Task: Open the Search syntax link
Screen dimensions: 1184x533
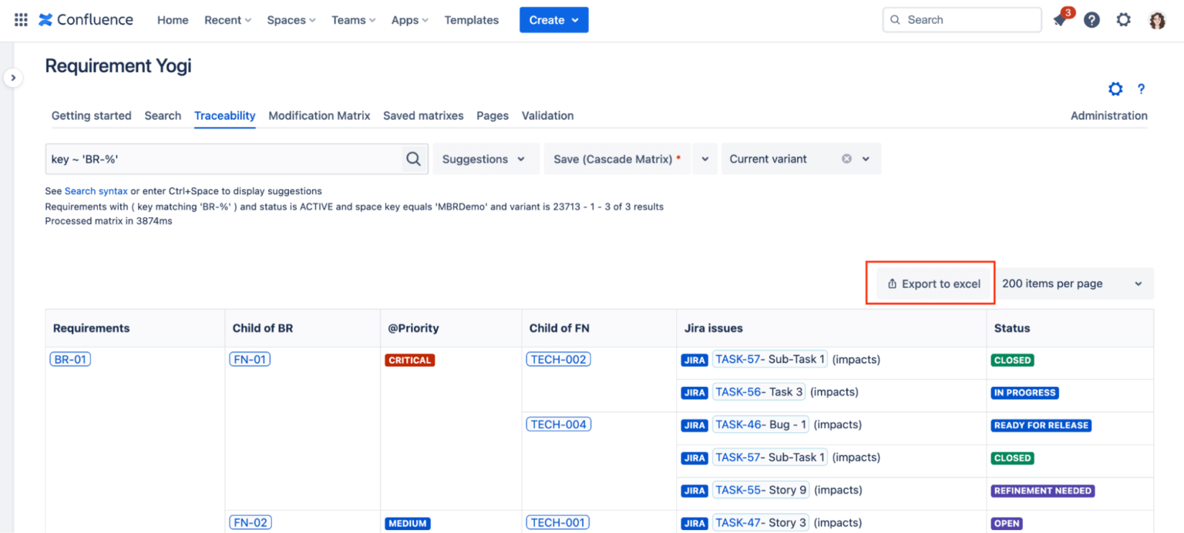Action: click(96, 191)
